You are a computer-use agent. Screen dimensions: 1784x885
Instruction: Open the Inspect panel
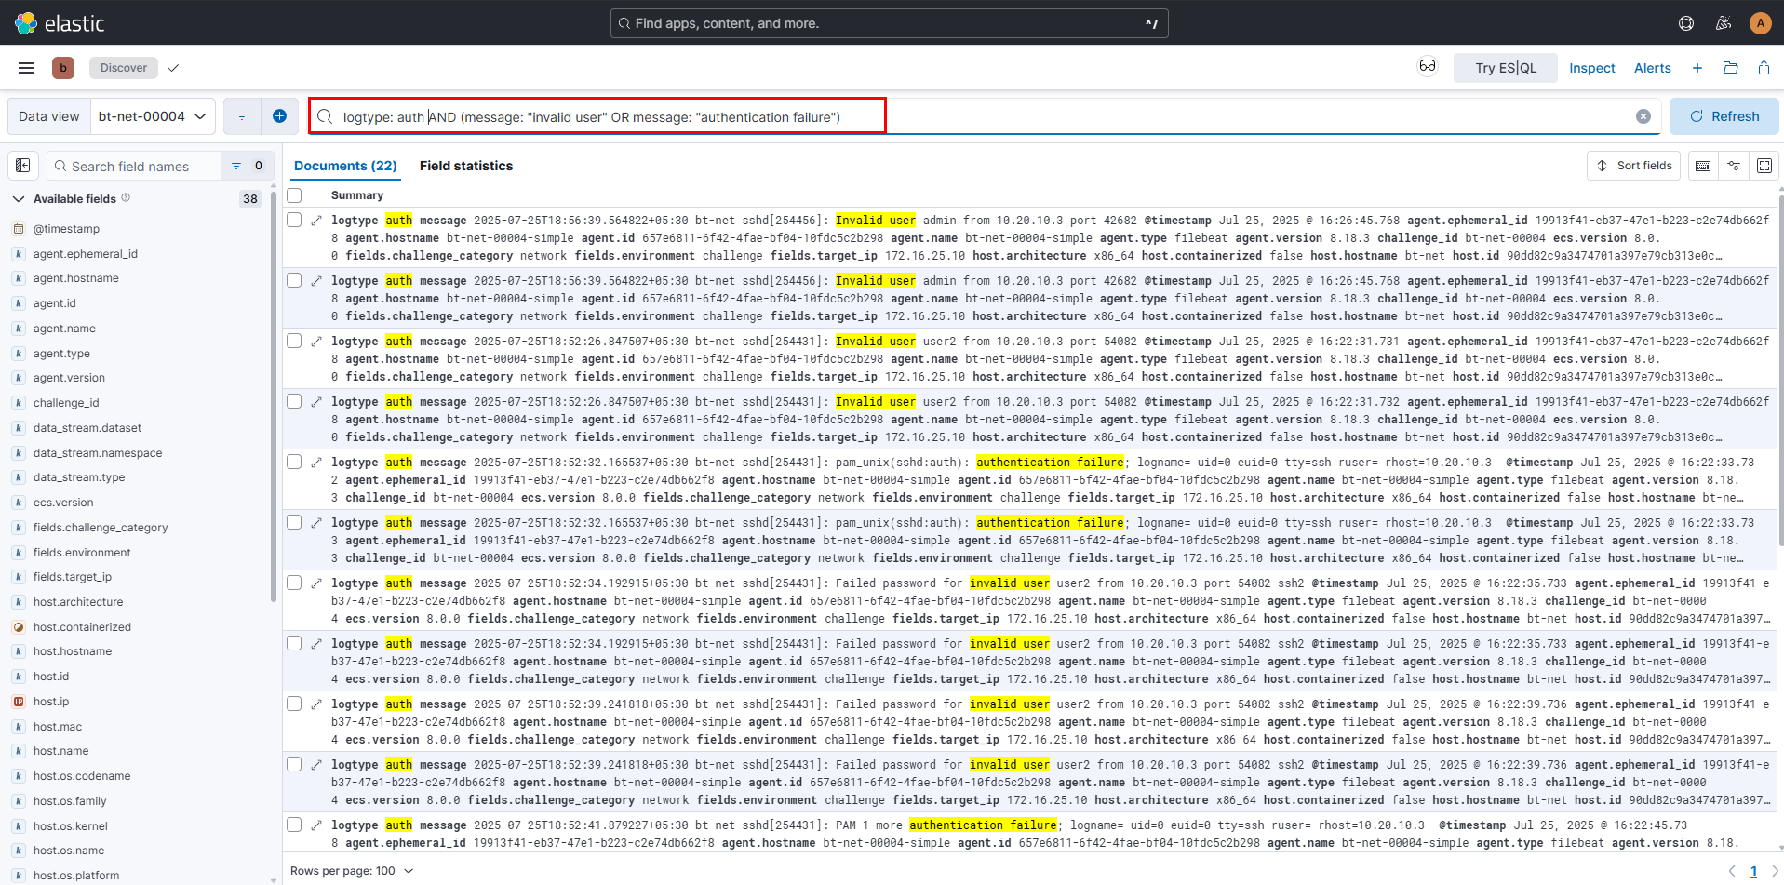coord(1592,68)
